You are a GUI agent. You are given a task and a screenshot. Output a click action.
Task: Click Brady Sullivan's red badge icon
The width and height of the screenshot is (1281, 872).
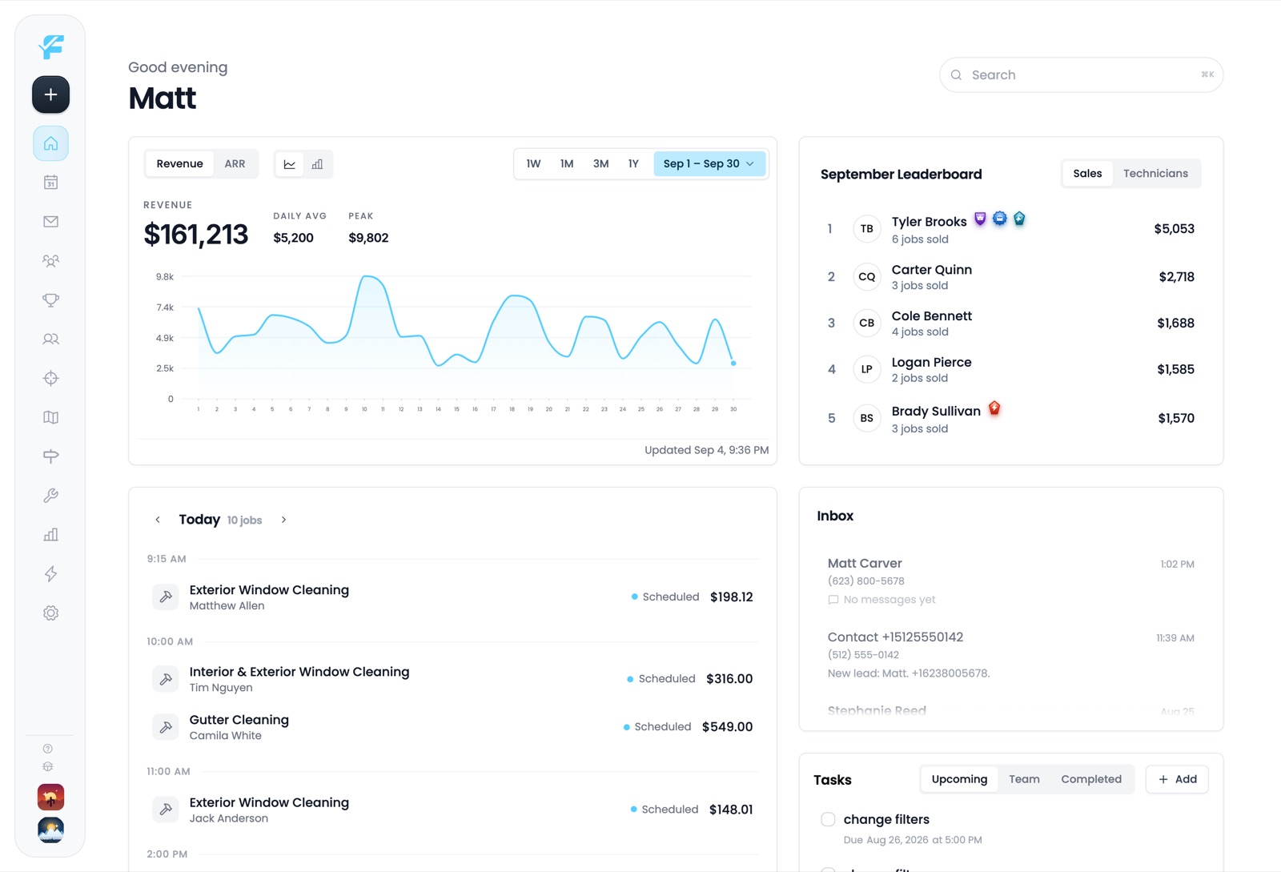point(994,408)
